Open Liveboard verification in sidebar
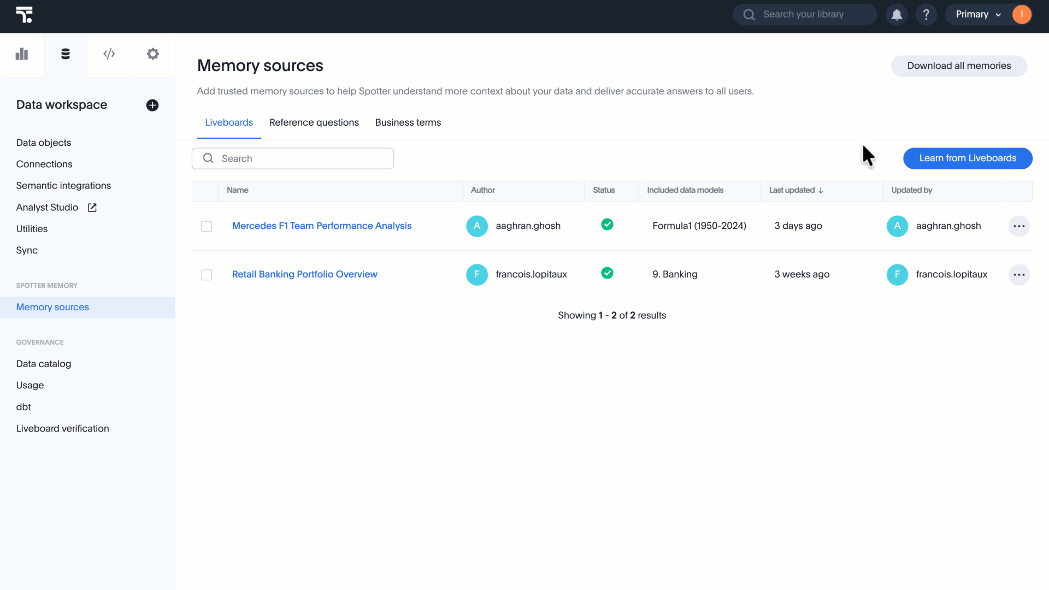Screen dimensions: 1049x590 (63, 428)
